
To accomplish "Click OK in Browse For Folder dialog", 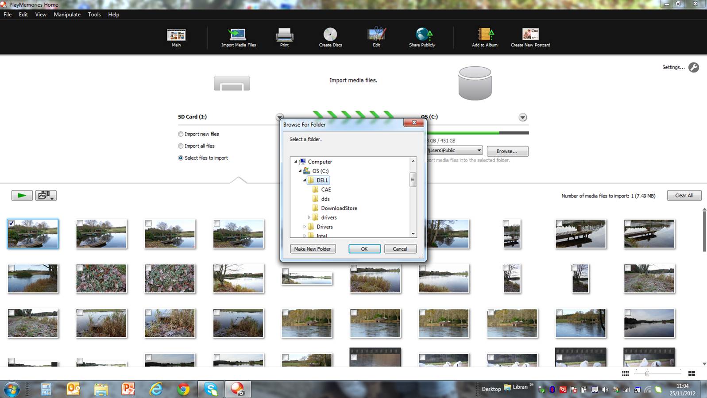I will pos(364,249).
